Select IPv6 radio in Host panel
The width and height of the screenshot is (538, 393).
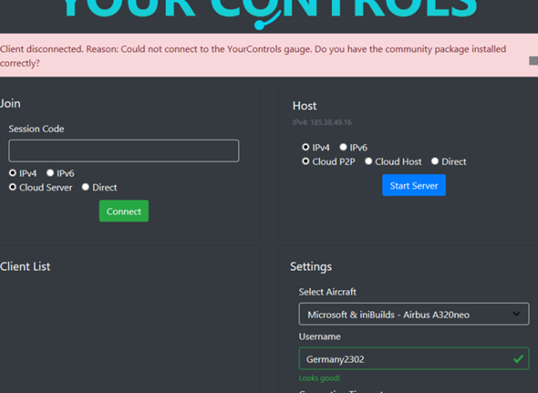(343, 147)
